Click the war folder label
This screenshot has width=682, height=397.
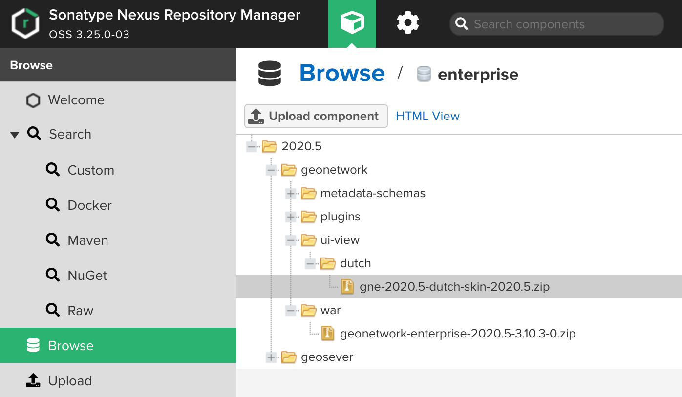click(330, 310)
